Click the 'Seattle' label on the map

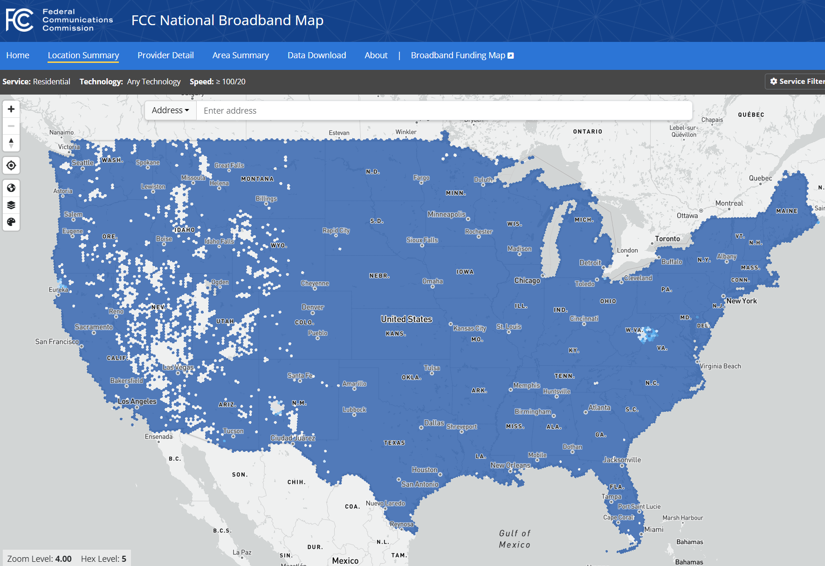coord(82,163)
